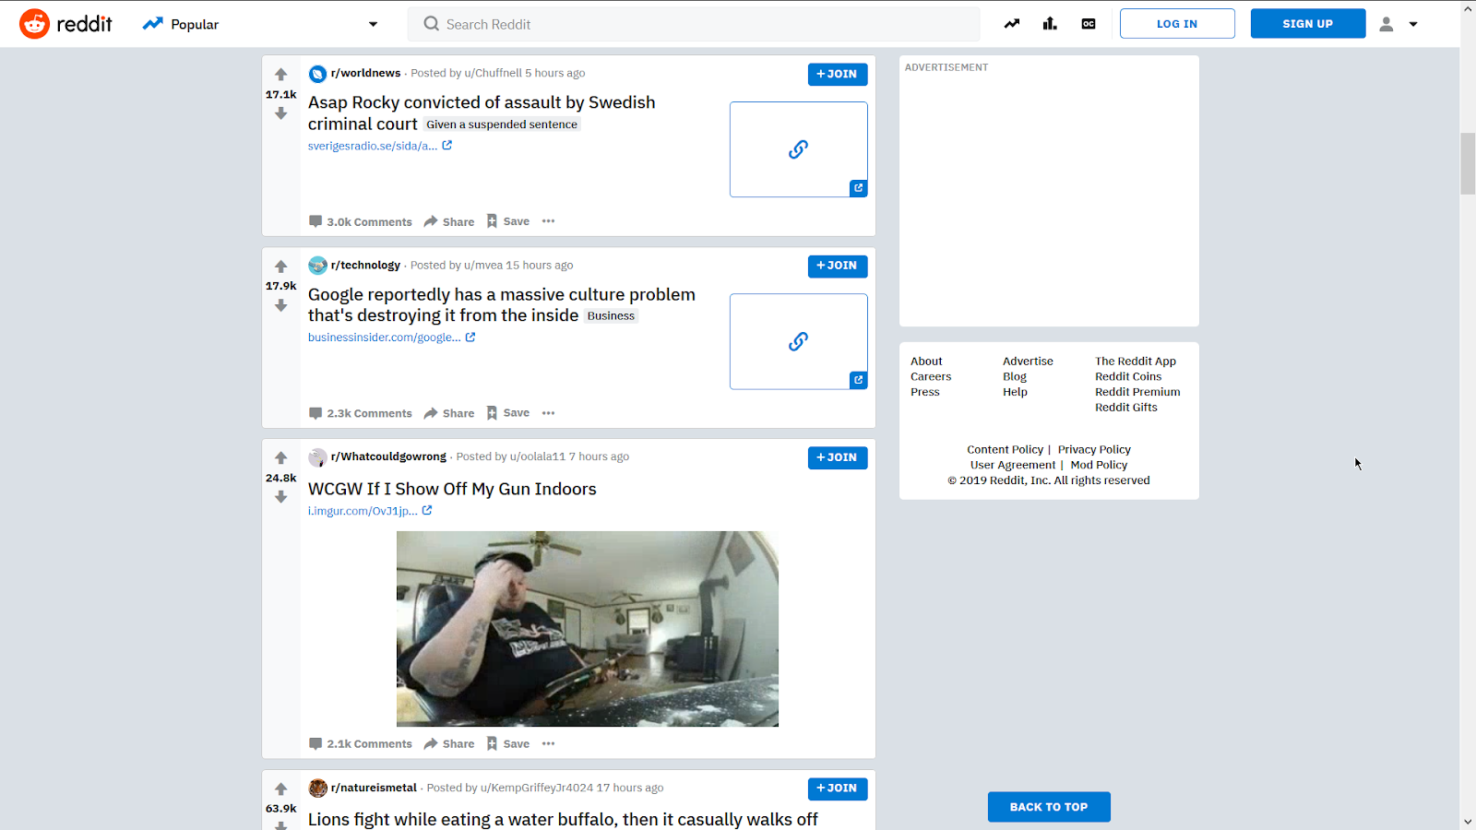Open the User Agreement link
The image size is (1476, 830).
pyautogui.click(x=1013, y=465)
